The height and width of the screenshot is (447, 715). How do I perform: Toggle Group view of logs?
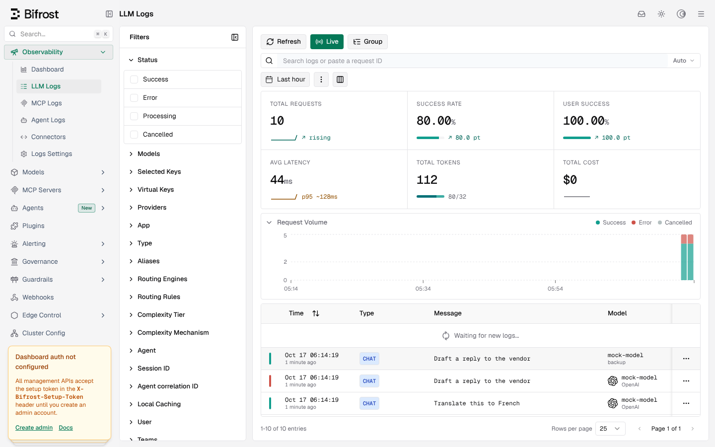367,42
